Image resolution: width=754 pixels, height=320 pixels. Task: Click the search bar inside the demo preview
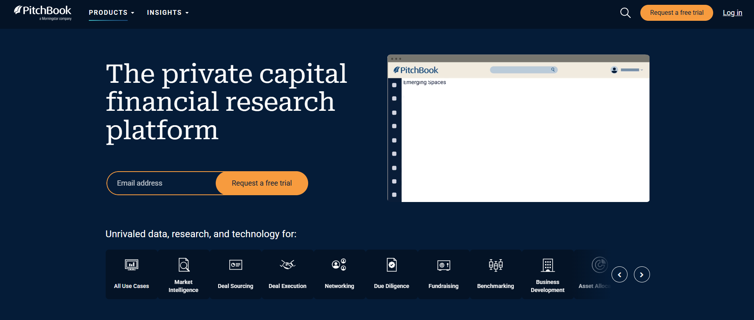[523, 70]
